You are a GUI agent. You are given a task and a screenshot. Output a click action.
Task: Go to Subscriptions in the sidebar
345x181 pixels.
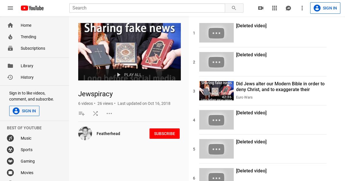(33, 48)
